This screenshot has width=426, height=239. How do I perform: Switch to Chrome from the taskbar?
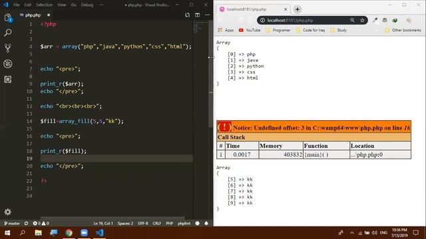(x=69, y=233)
